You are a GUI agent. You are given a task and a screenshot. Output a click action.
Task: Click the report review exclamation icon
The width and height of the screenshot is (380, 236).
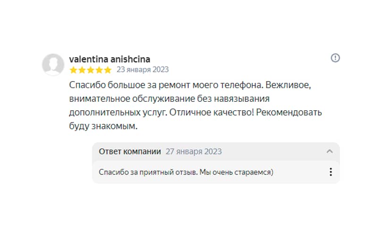tap(335, 58)
